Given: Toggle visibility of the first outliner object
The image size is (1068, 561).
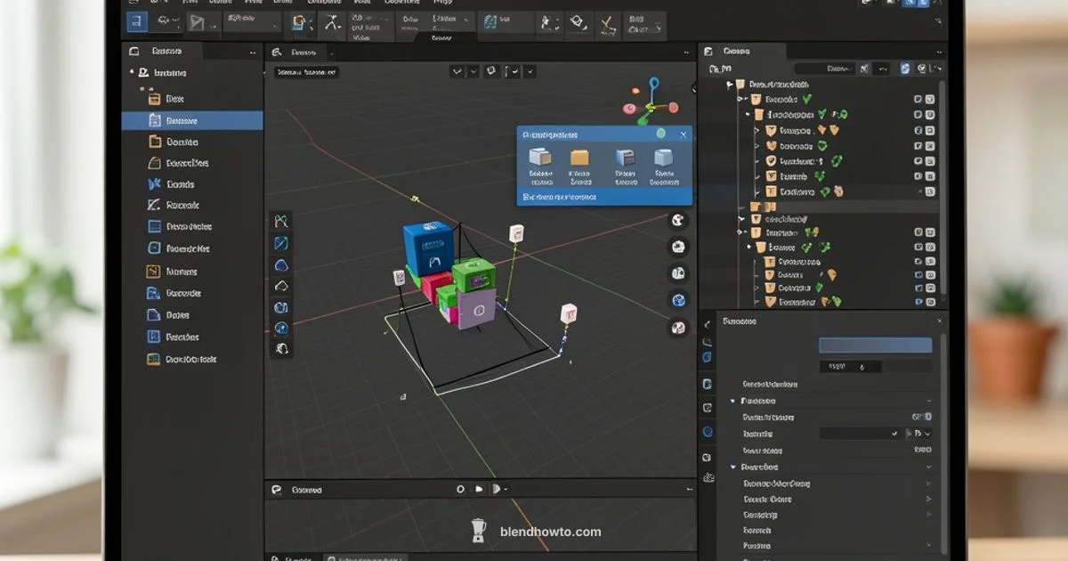Looking at the screenshot, I should click(918, 100).
